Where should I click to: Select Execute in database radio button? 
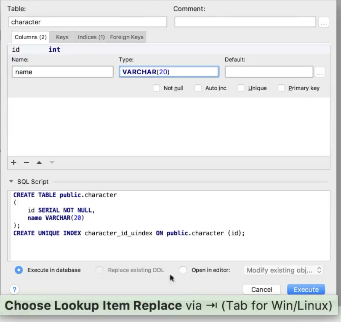pyautogui.click(x=19, y=270)
